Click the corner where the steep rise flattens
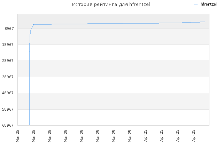Screen dimensions: 223x167 pyautogui.click(x=34, y=24)
